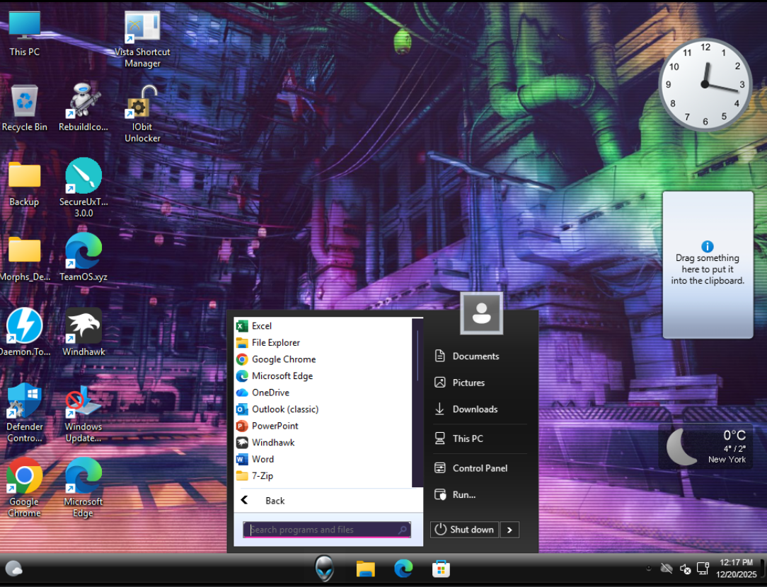Expand the shut down options arrow
Image resolution: width=767 pixels, height=587 pixels.
point(509,530)
